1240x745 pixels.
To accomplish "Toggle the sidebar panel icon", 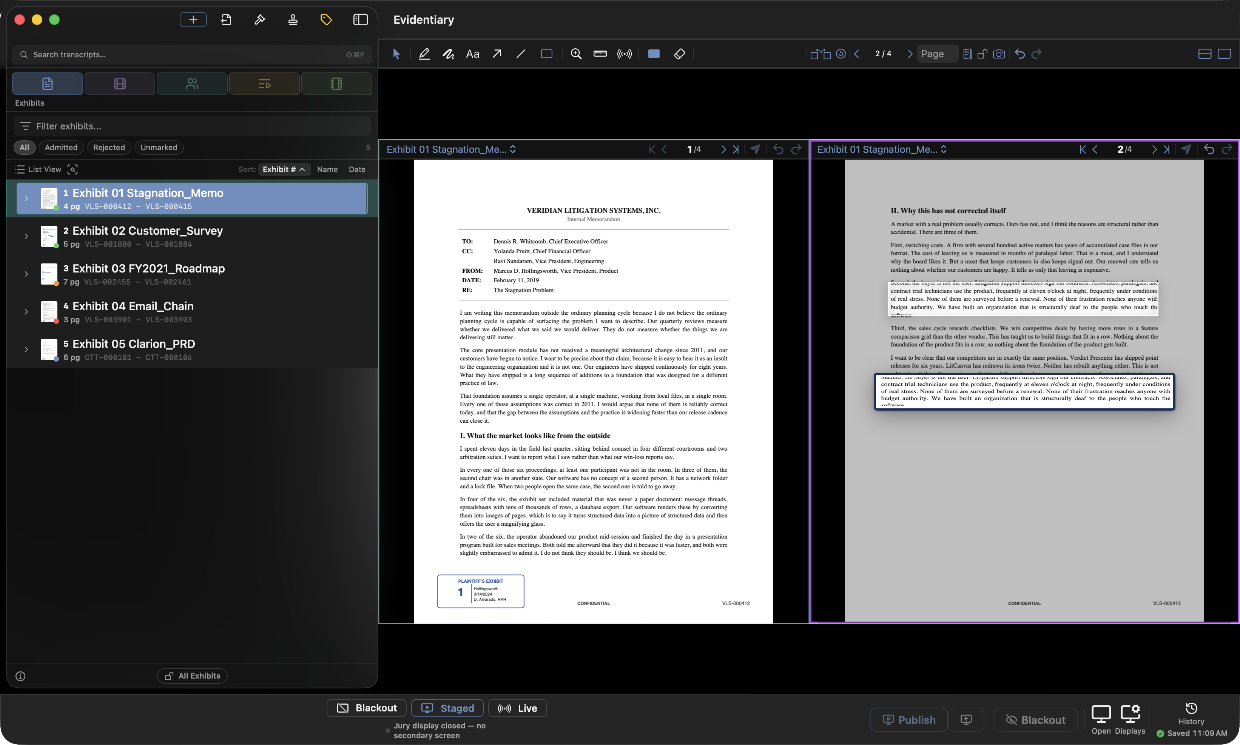I will (x=361, y=20).
